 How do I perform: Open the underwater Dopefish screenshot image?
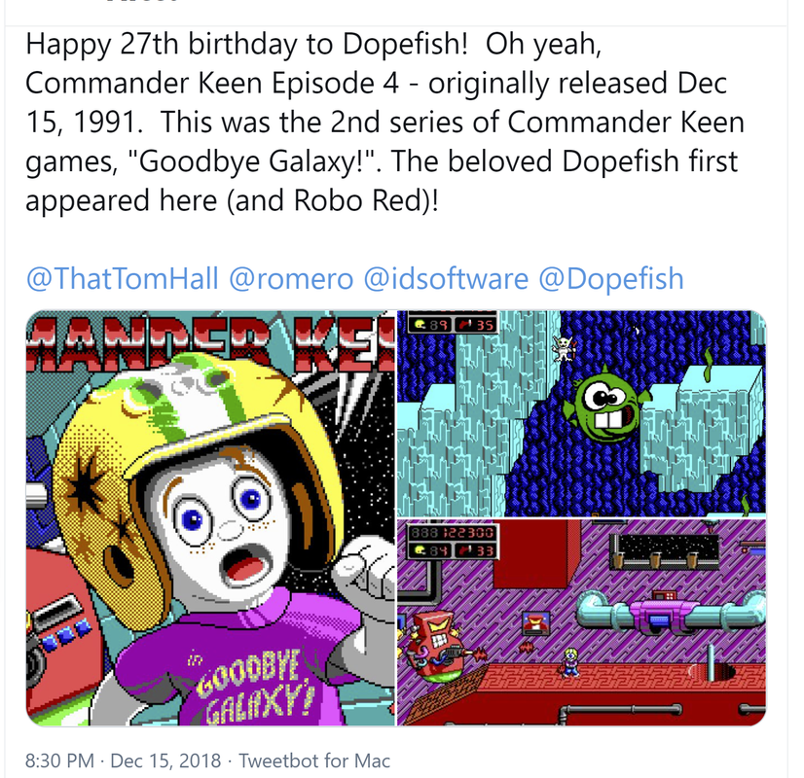582,413
